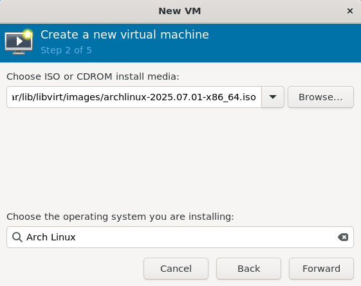Screen dimensions: 361x286
Task: Click the play triangle inside monitor icon
Action: pyautogui.click(x=19, y=41)
